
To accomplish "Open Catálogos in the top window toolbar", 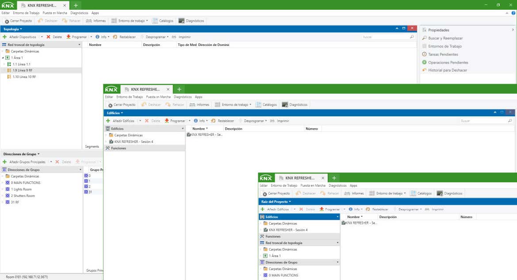I will [163, 21].
